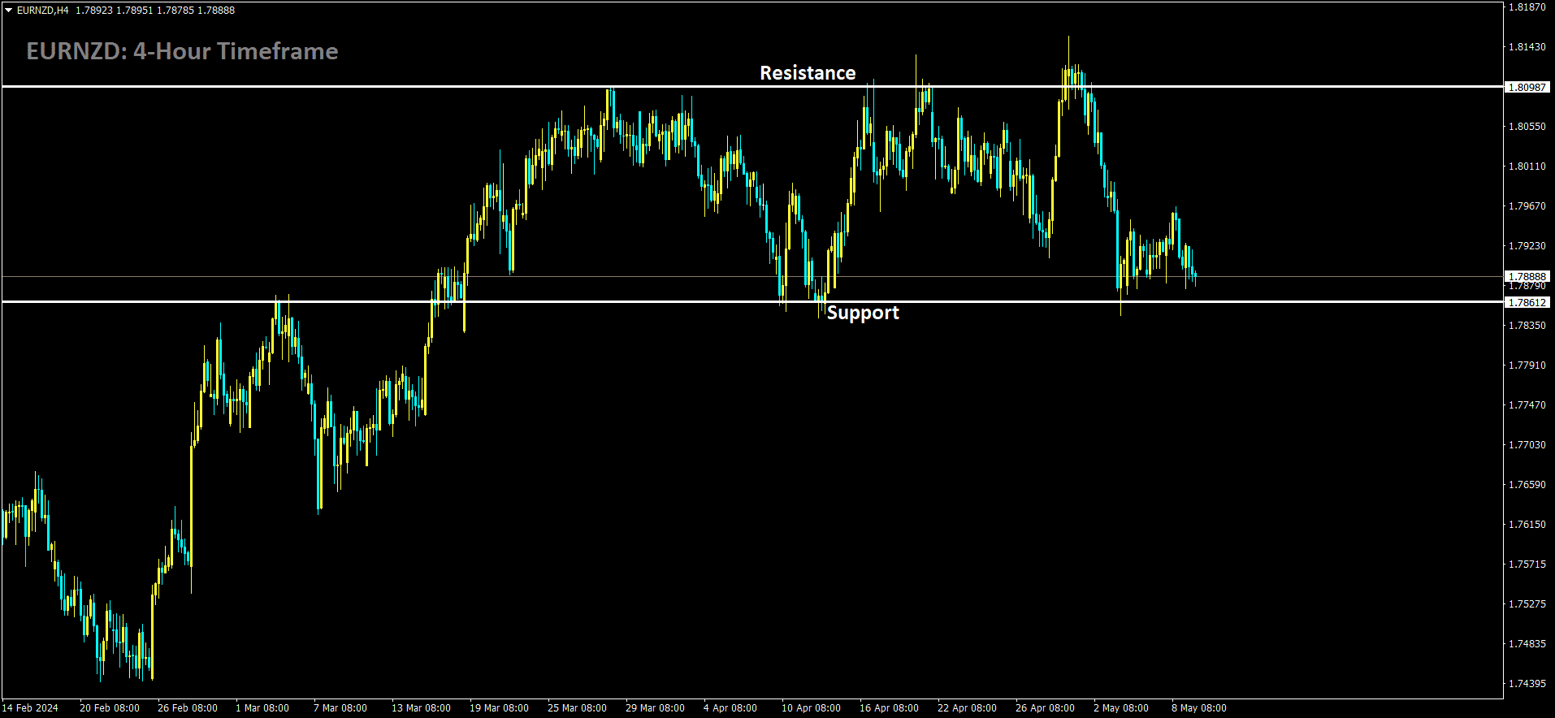Click price scale value 1.74395
Viewport: 1555px width, 718px height.
pyautogui.click(x=1527, y=683)
